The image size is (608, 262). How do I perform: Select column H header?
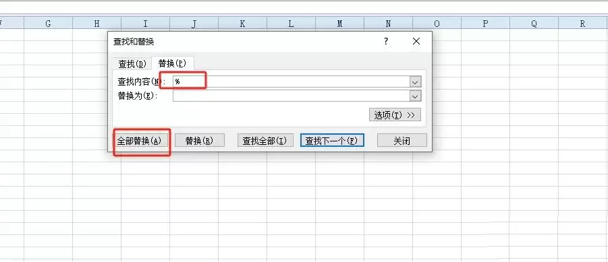click(x=97, y=23)
